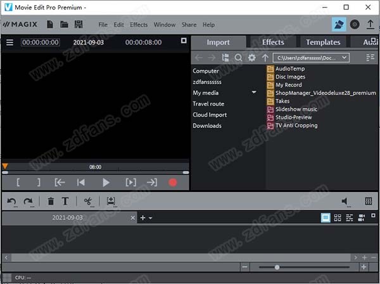Click the orange playback marker
380x284 pixels.
5,166
